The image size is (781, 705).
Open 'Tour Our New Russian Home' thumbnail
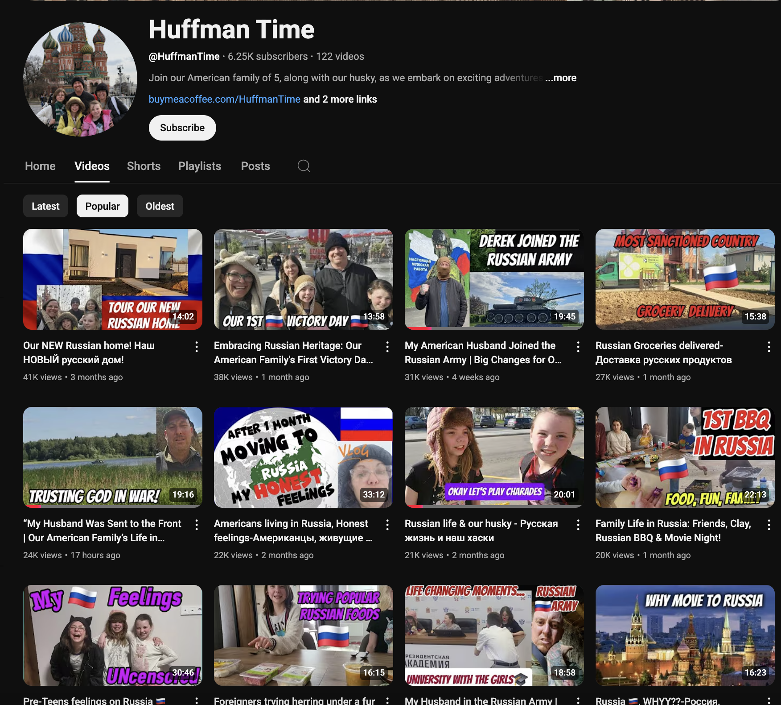click(x=113, y=279)
